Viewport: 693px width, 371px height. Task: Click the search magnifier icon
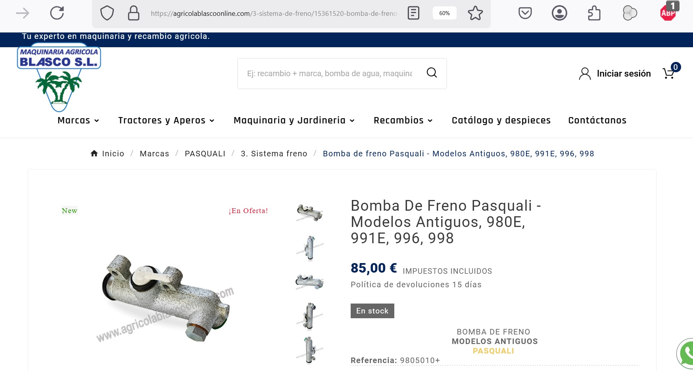[432, 73]
